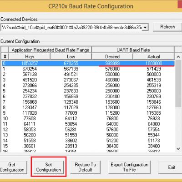
Task: Click low value 58054
Action: [x=71, y=124]
